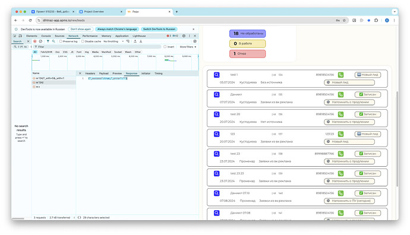Tick the Disable cache checkbox

tap(83, 42)
